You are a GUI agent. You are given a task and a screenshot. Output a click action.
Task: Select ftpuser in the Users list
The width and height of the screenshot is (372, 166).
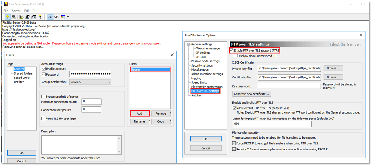150,70
